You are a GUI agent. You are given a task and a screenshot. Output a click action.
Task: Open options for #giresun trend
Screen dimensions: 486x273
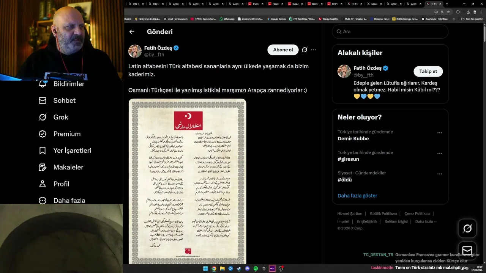coord(440,153)
